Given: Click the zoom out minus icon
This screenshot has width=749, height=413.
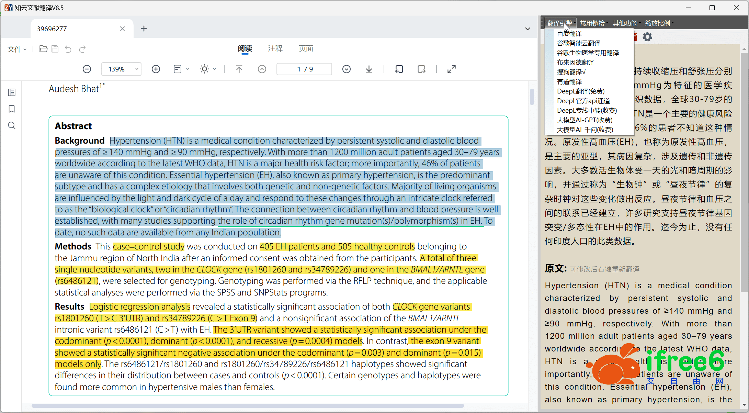Looking at the screenshot, I should point(87,69).
